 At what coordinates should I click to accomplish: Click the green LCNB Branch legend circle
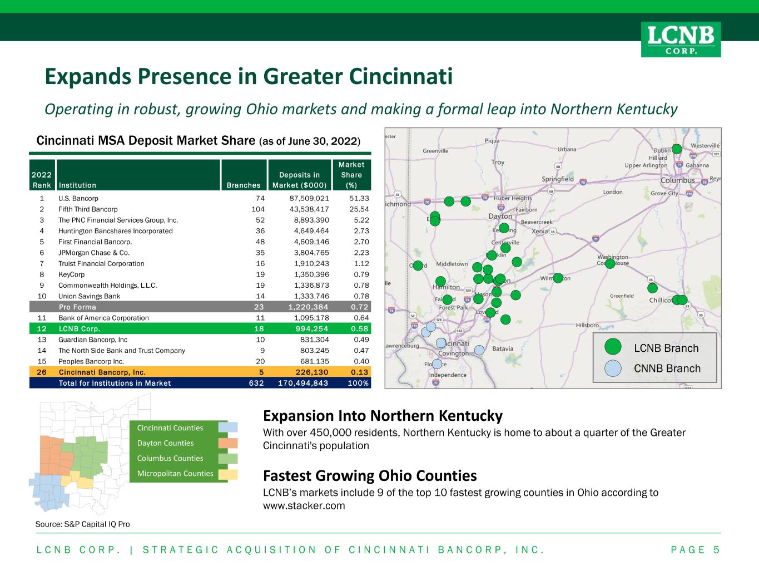tap(613, 347)
